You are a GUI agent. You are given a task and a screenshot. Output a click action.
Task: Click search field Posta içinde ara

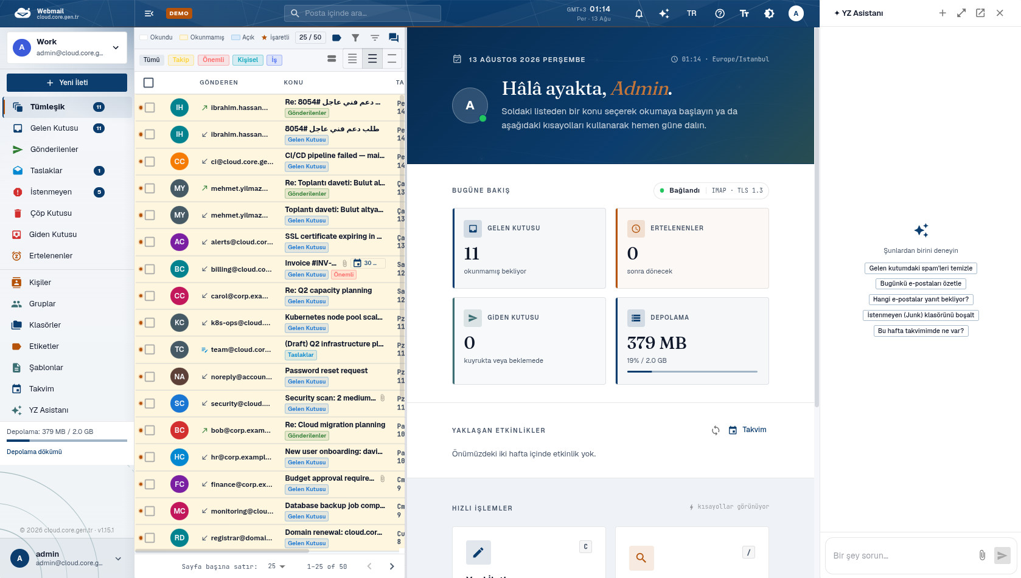click(363, 13)
